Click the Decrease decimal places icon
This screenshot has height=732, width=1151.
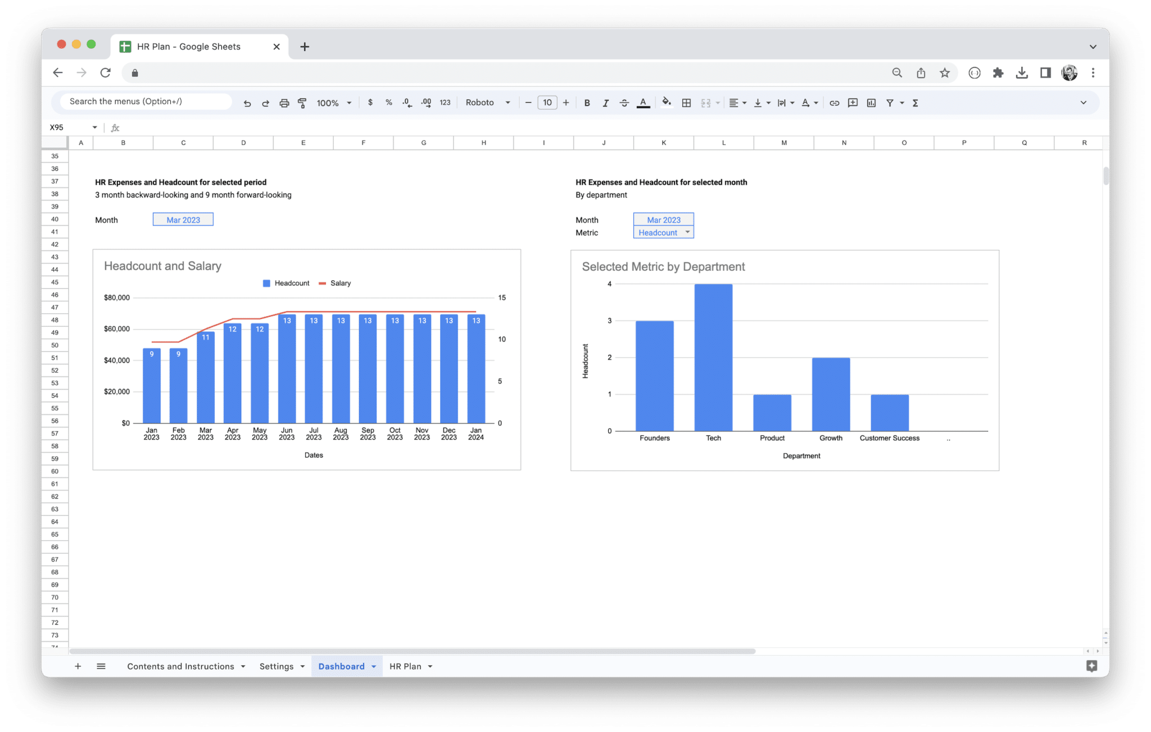tap(406, 102)
